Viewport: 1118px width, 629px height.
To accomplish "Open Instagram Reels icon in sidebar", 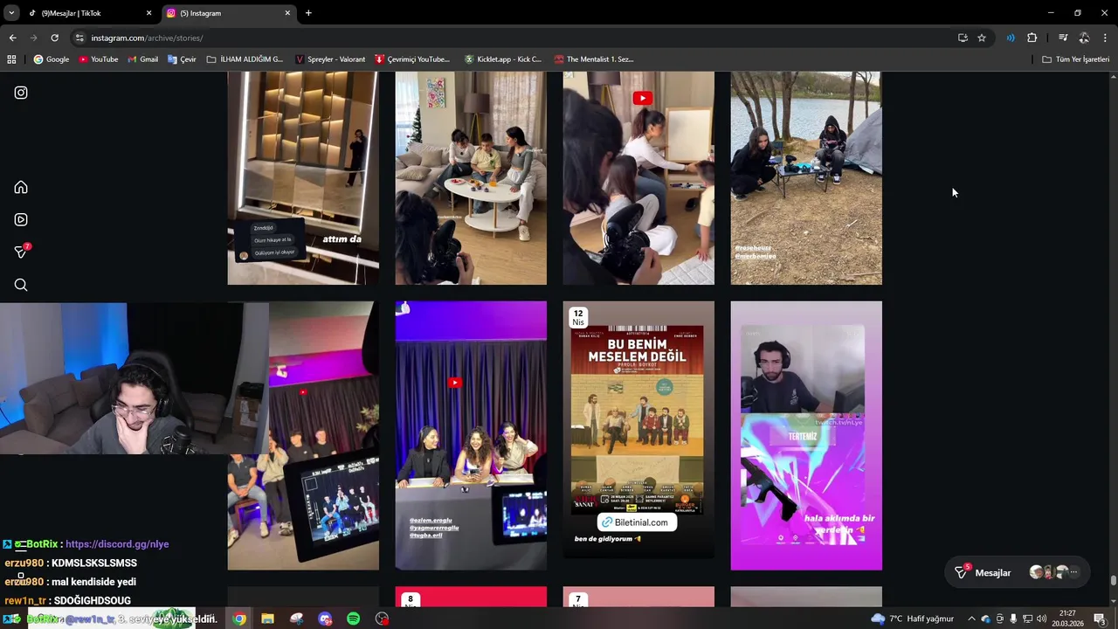I will tap(21, 219).
